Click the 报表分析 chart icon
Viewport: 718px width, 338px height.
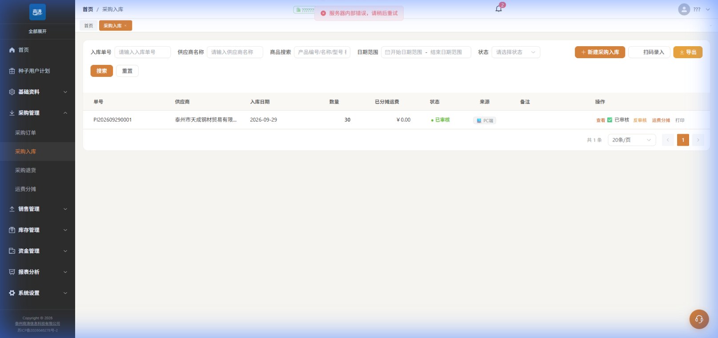[12, 272]
